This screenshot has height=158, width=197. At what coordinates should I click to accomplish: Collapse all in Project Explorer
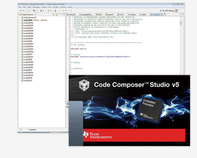click(53, 15)
